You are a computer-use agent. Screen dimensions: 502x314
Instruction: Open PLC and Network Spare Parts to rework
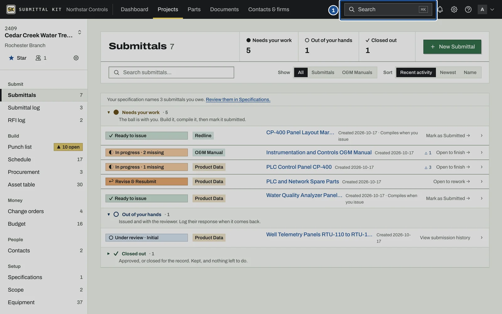(452, 181)
